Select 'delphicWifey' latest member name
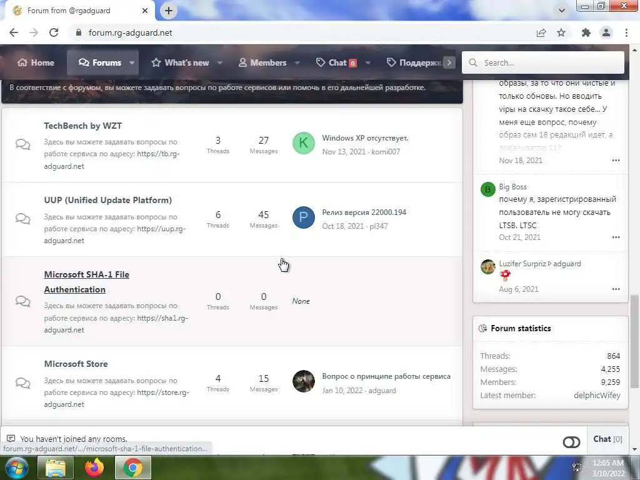 (597, 396)
